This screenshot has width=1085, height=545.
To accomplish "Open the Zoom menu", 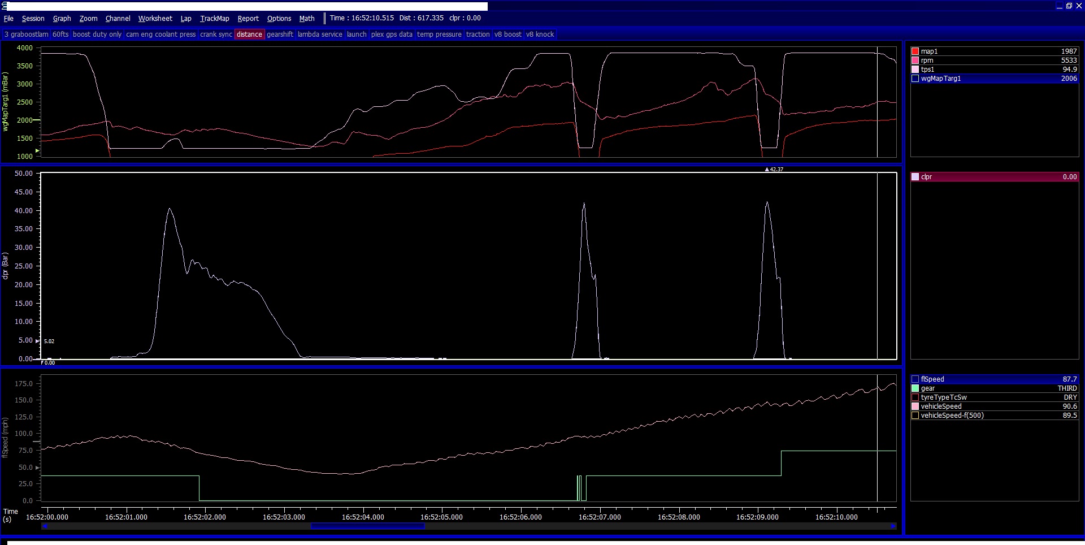I will 88,18.
